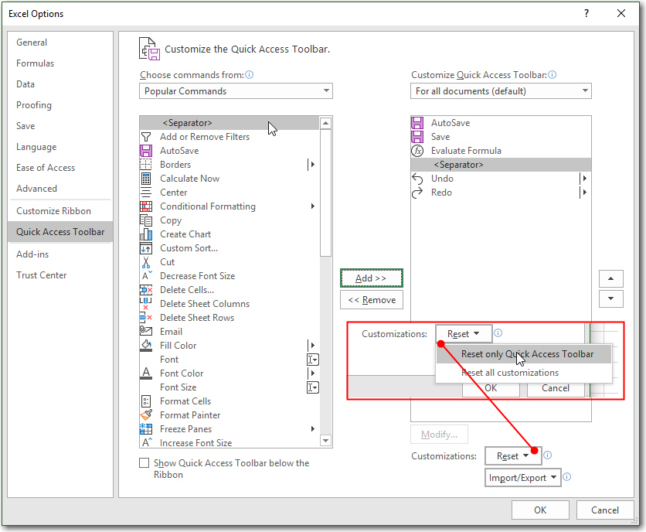Open the Import/Export dropdown
The width and height of the screenshot is (646, 532).
(522, 478)
